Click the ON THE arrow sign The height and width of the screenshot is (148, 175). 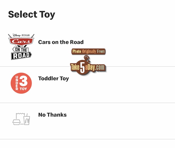pos(21,50)
